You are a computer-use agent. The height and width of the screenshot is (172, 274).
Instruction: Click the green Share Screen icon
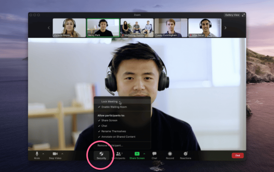pyautogui.click(x=137, y=154)
